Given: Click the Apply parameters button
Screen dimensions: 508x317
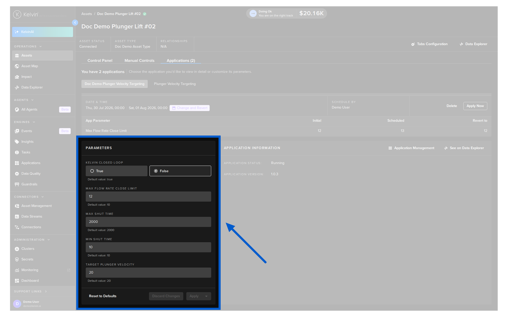Looking at the screenshot, I should 194,296.
